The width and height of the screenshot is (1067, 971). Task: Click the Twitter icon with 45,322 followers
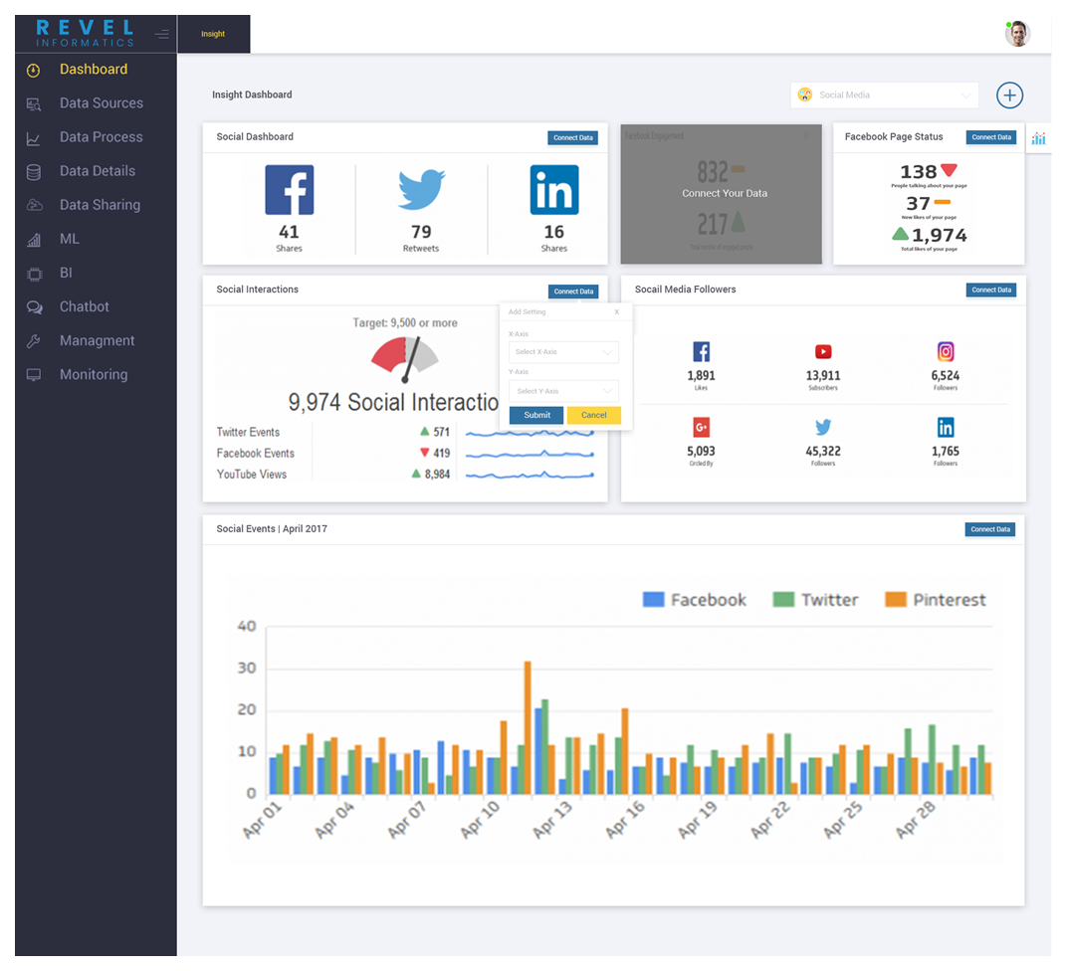(823, 427)
